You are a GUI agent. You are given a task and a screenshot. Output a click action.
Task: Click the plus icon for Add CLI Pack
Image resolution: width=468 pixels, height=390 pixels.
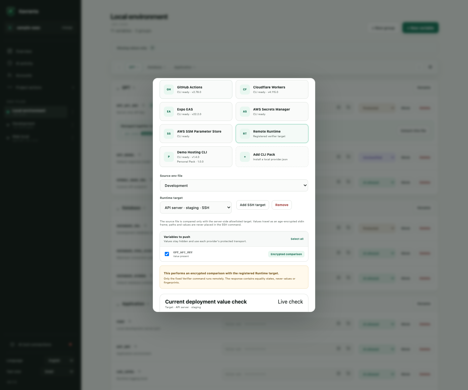(245, 157)
